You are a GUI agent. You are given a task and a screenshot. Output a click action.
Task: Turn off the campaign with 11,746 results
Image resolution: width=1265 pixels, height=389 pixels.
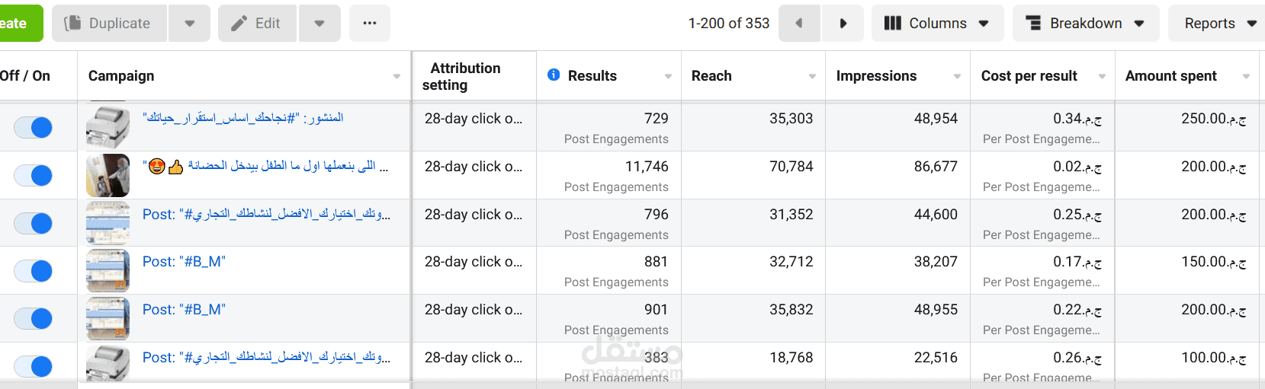coord(34,176)
